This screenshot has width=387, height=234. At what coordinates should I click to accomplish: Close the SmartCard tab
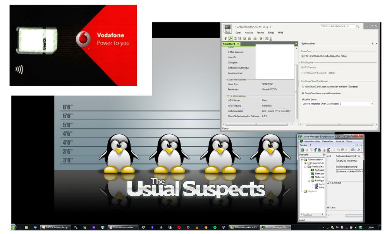pos(238,44)
